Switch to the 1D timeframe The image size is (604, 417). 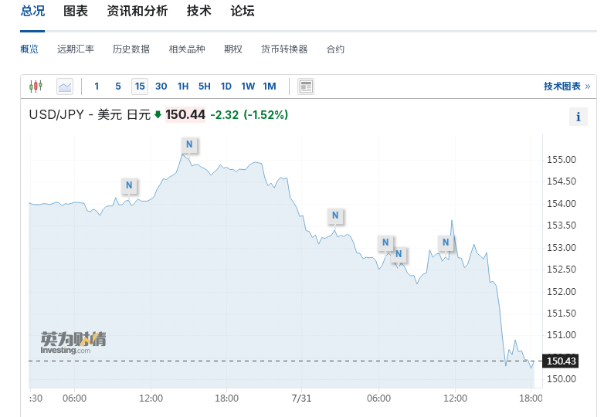point(226,86)
